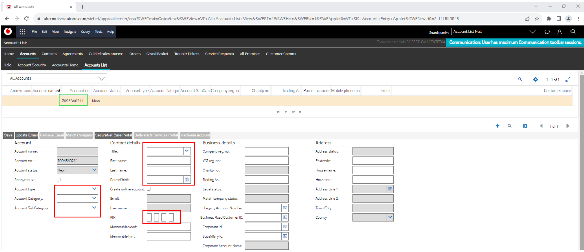This screenshot has height=252, width=584.
Task: Open a new browser tab
Action: click(x=82, y=7)
